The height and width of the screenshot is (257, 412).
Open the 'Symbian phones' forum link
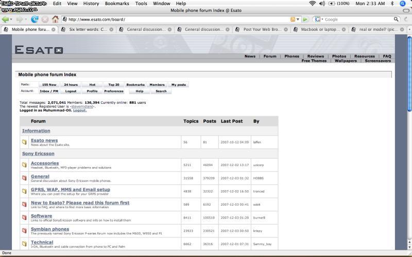(x=50, y=229)
